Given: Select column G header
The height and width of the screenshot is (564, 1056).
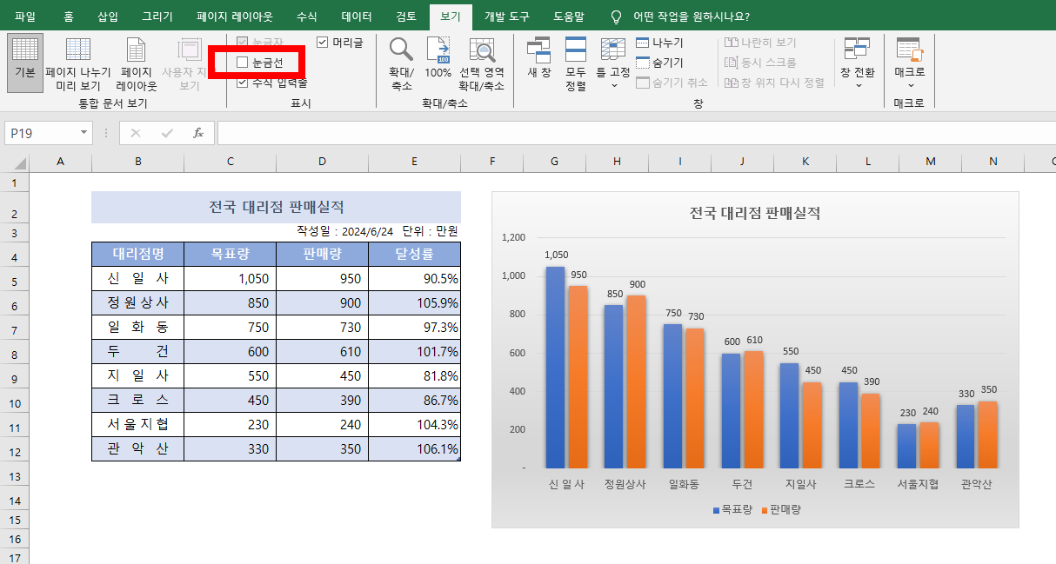Looking at the screenshot, I should click(554, 162).
